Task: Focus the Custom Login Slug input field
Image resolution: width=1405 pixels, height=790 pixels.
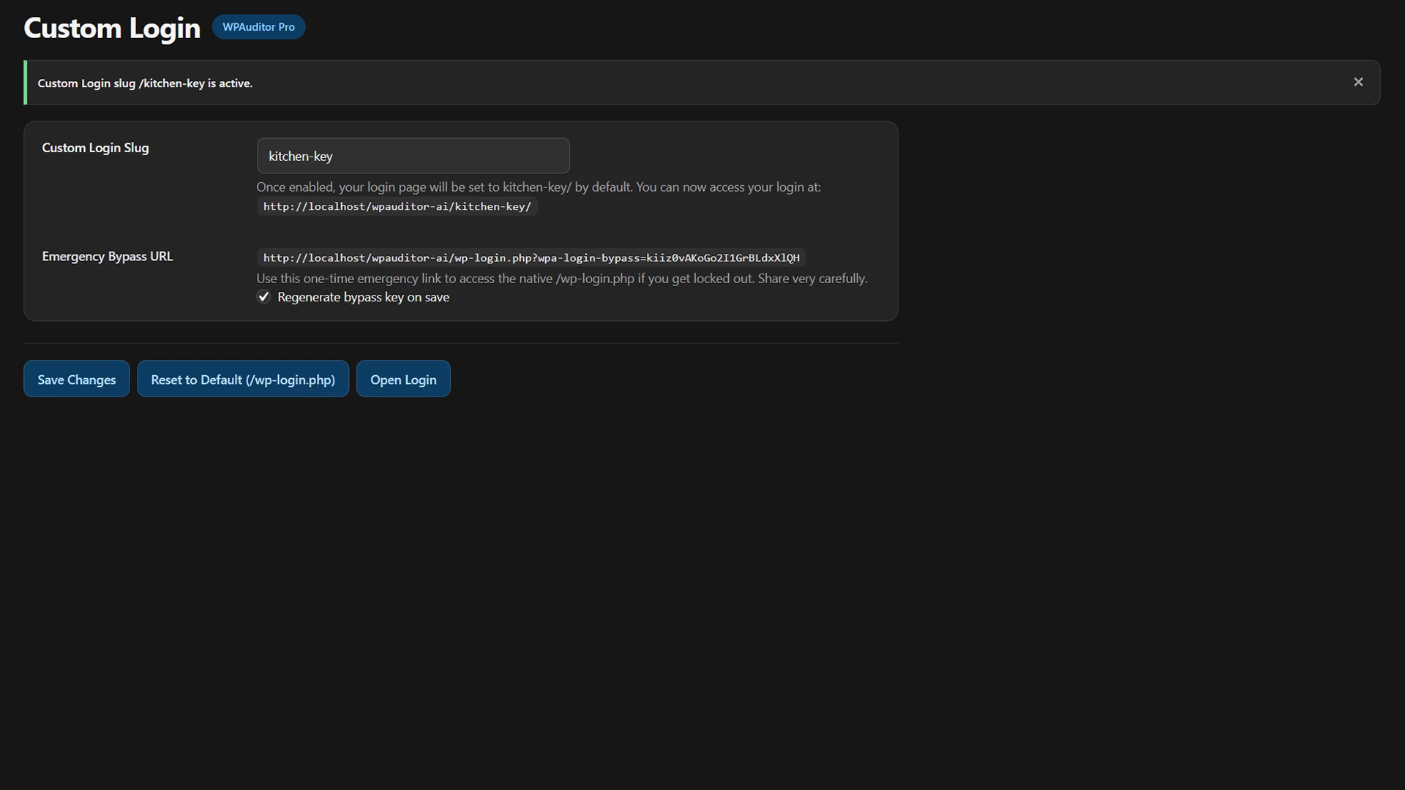Action: coord(413,156)
